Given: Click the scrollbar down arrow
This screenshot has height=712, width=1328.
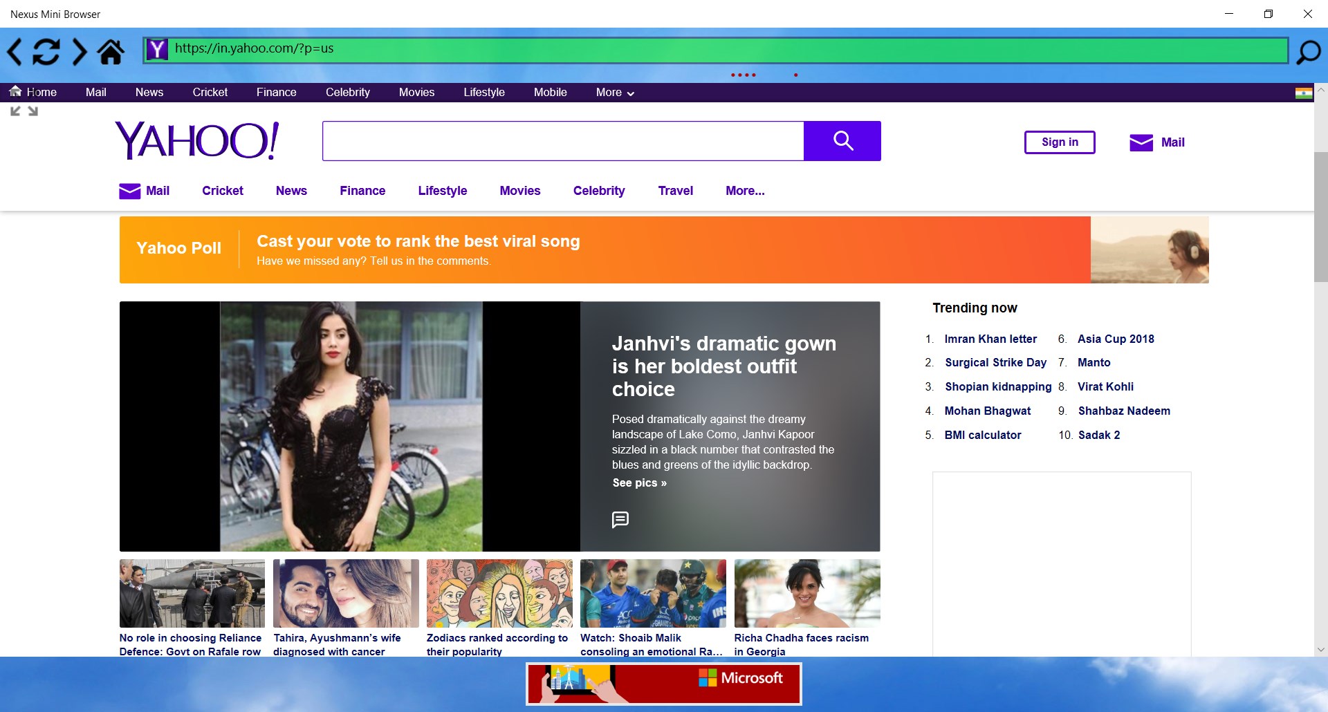Looking at the screenshot, I should (1320, 650).
